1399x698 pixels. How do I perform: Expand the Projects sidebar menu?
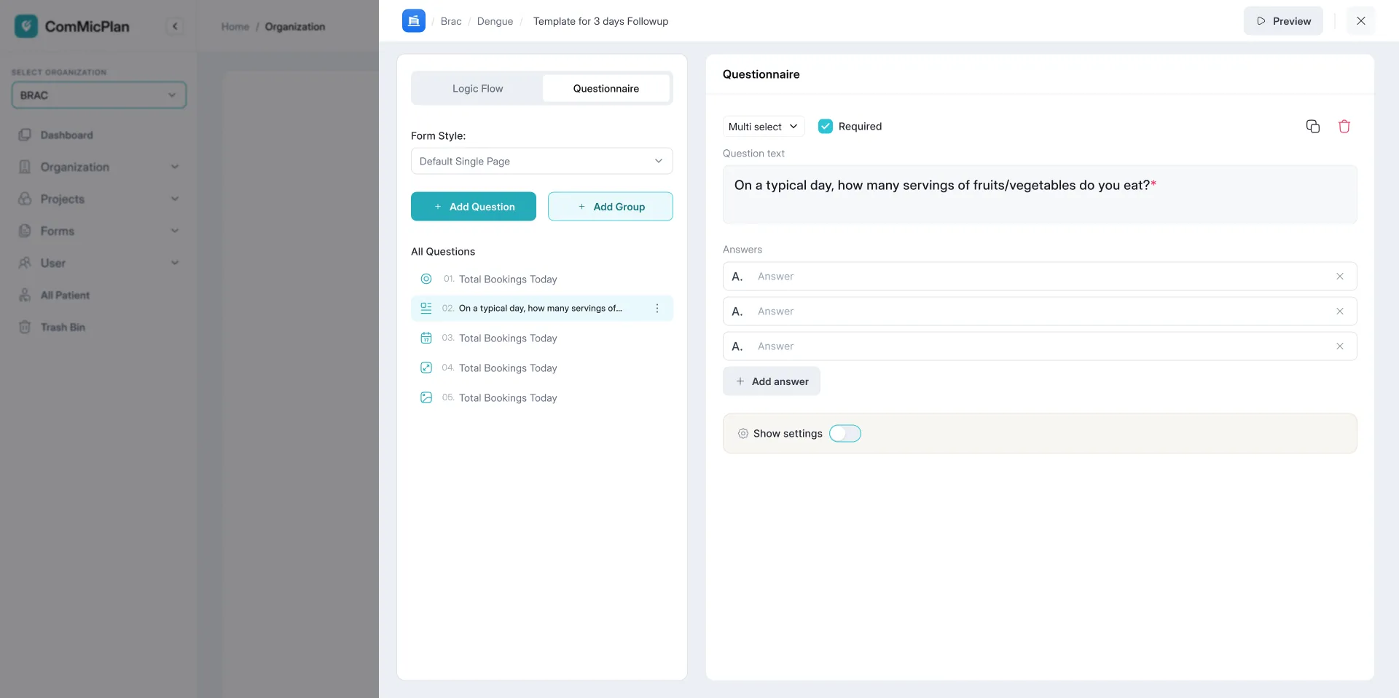[98, 199]
